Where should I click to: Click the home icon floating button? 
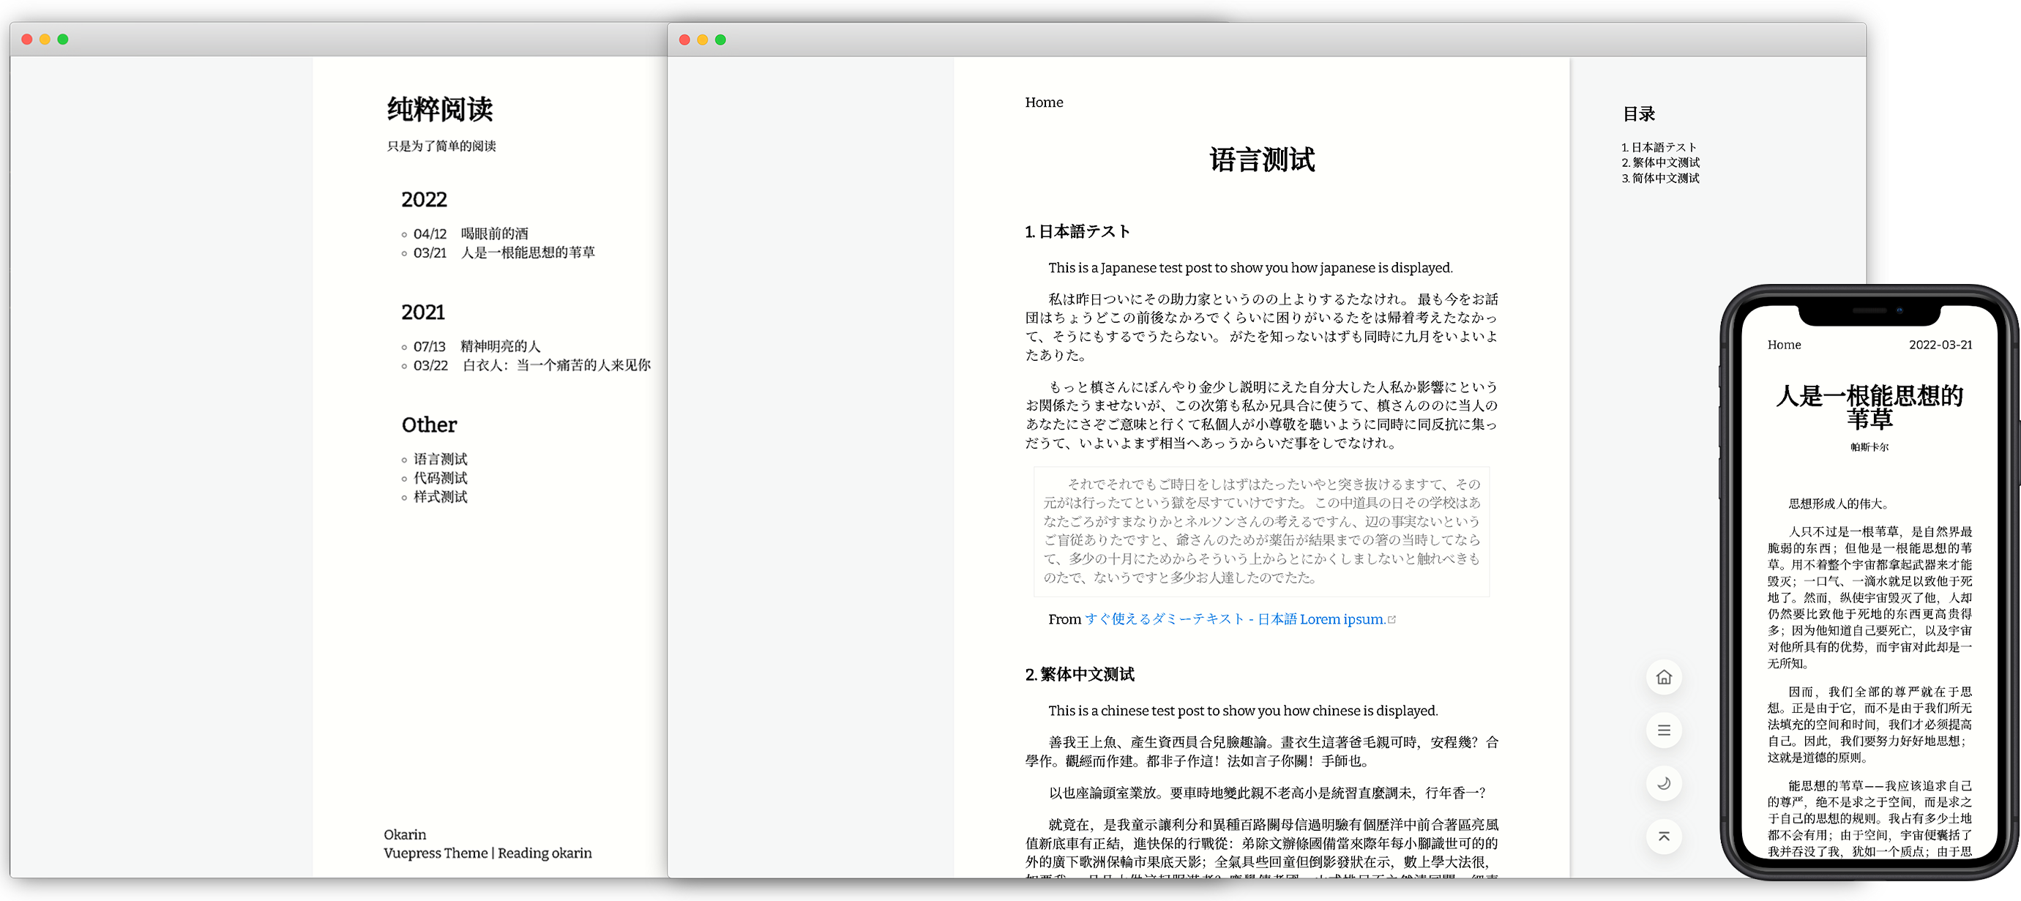1663,678
